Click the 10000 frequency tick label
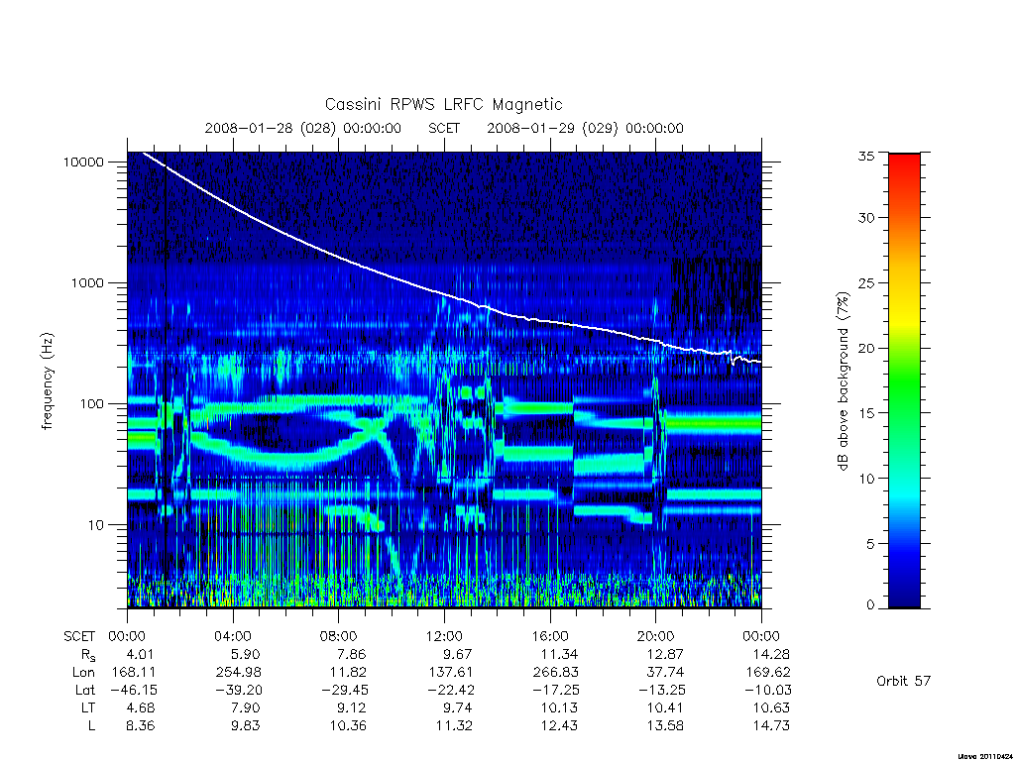The height and width of the screenshot is (761, 1015). click(x=83, y=162)
